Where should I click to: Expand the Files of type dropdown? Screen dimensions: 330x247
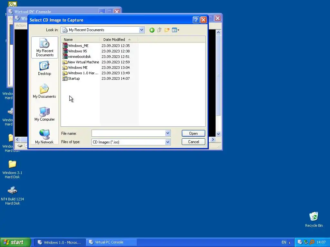tap(168, 142)
